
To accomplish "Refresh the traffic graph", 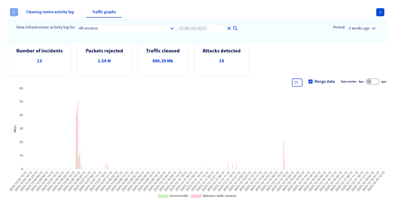I will coord(297,82).
